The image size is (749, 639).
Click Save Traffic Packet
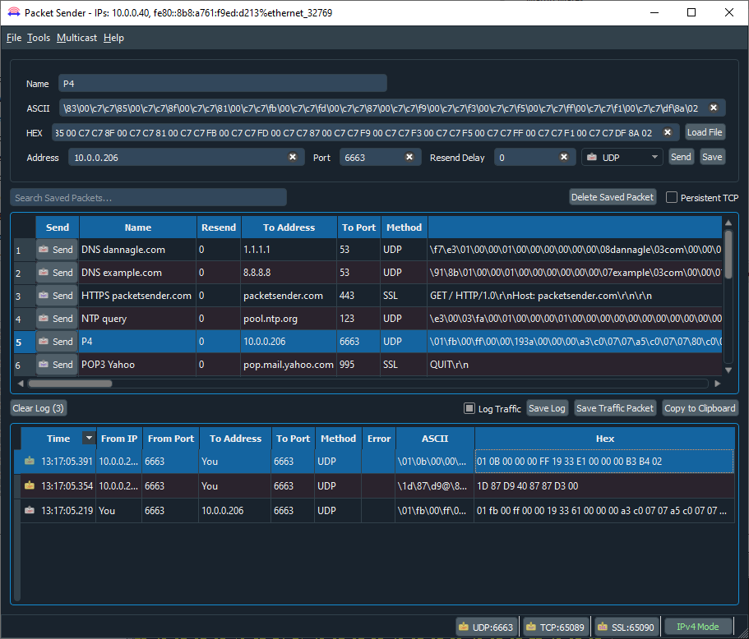coord(615,408)
